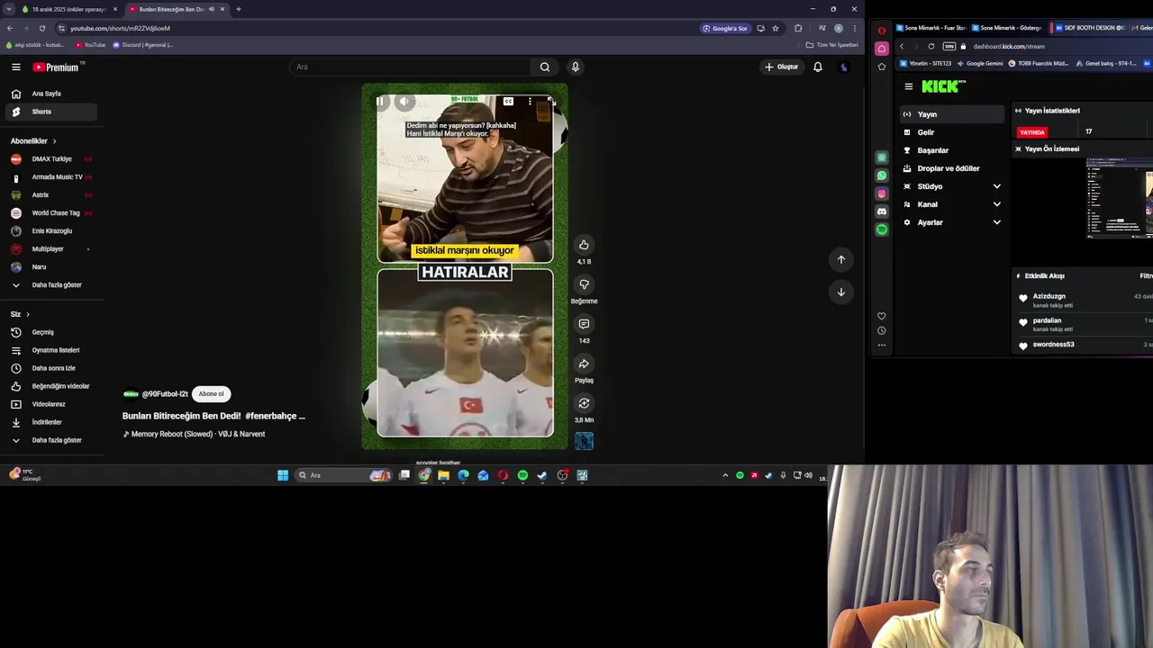Open Tüm Yer İşaretleri bookmarks folder
The height and width of the screenshot is (648, 1153).
tap(831, 45)
